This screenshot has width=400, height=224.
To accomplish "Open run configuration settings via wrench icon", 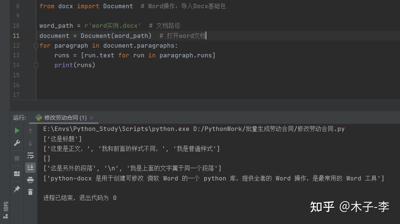I will coord(17,143).
